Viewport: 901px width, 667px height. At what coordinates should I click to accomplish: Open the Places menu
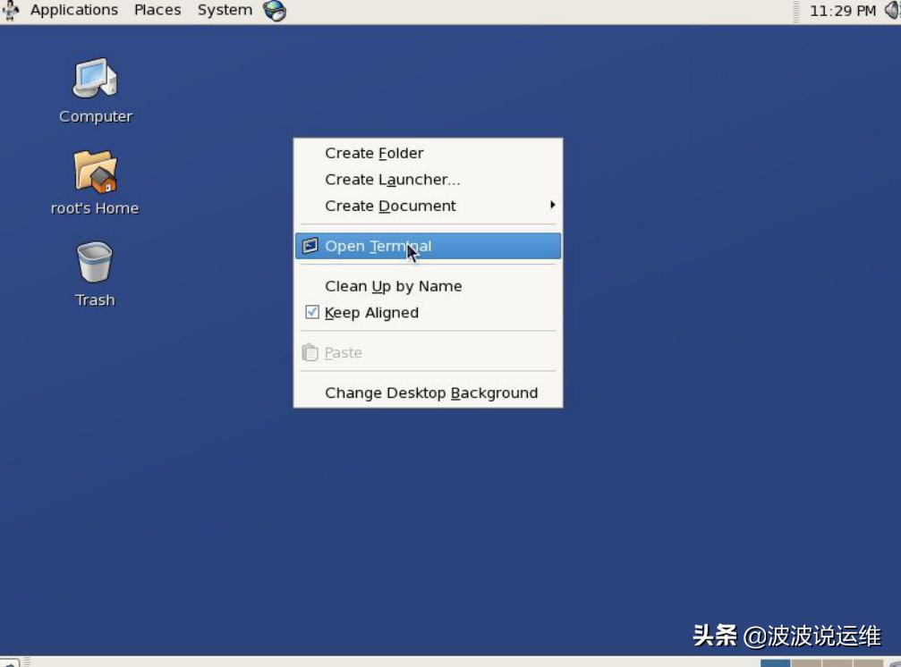point(157,11)
